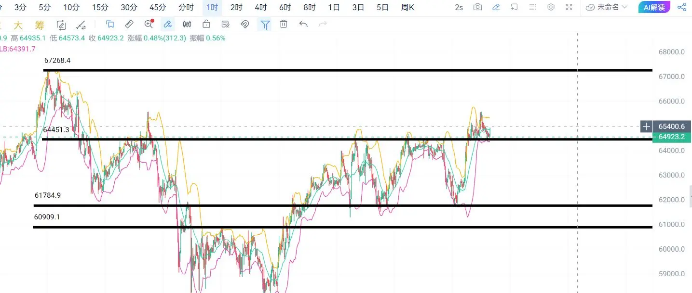The width and height of the screenshot is (692, 293).
Task: Click the 涨幅 0.48%(312.3) change readout
Action: [156, 38]
